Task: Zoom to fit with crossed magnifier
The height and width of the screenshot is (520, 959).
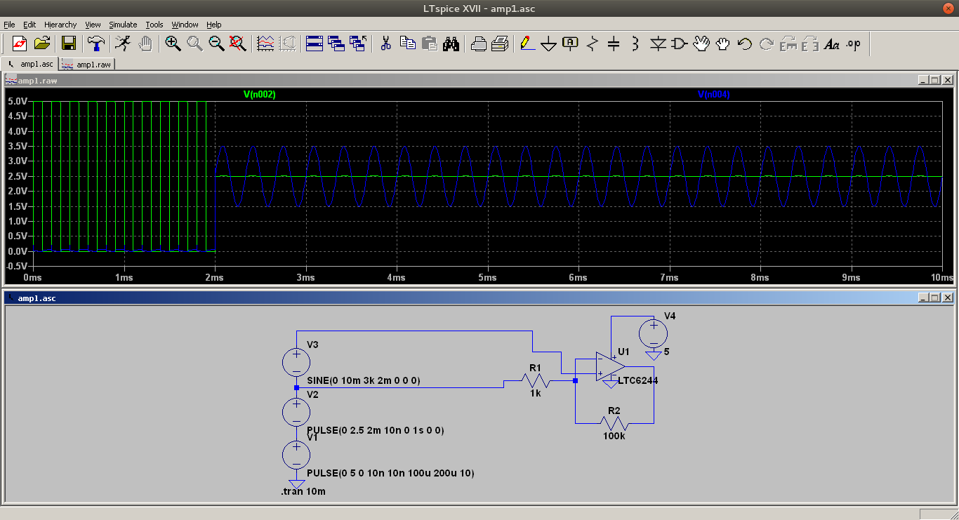Action: coord(238,44)
